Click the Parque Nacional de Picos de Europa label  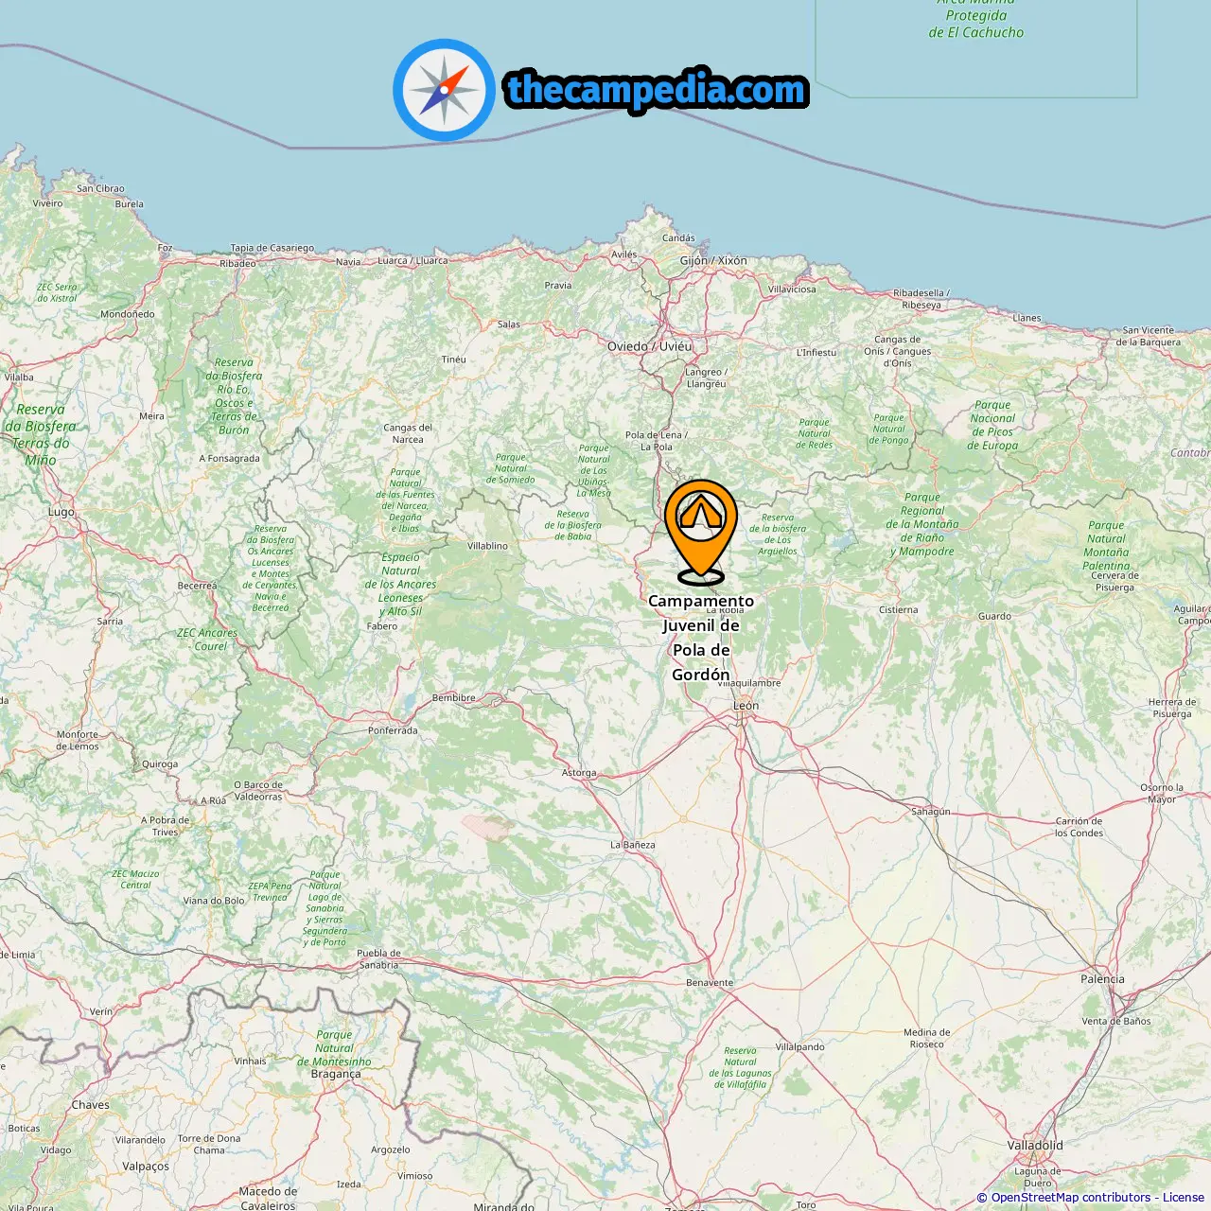[x=992, y=426]
